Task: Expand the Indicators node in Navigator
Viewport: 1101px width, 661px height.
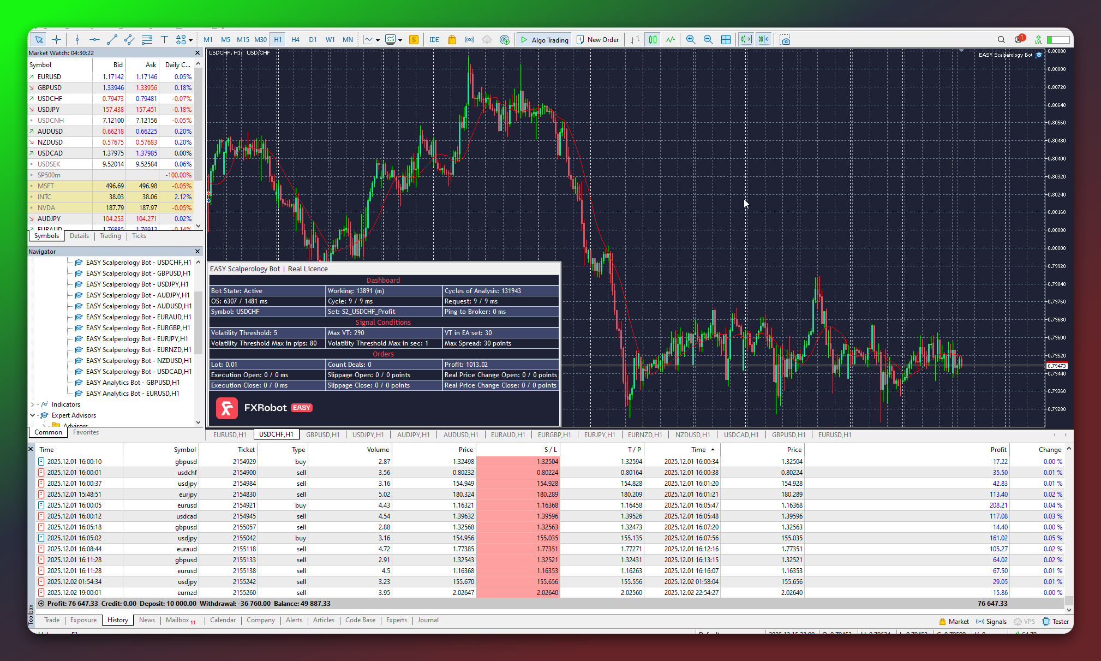Action: (x=33, y=404)
